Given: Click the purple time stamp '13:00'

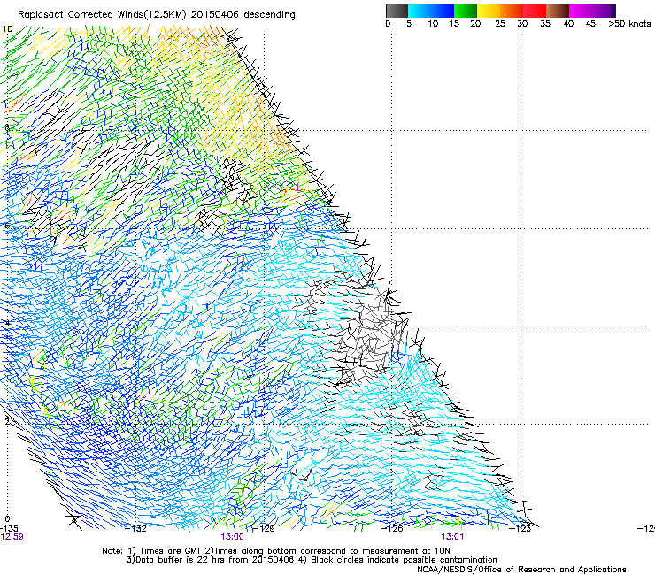Looking at the screenshot, I should pyautogui.click(x=232, y=537).
